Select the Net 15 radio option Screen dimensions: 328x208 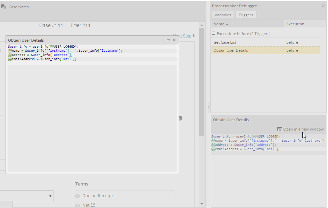pyautogui.click(x=77, y=205)
